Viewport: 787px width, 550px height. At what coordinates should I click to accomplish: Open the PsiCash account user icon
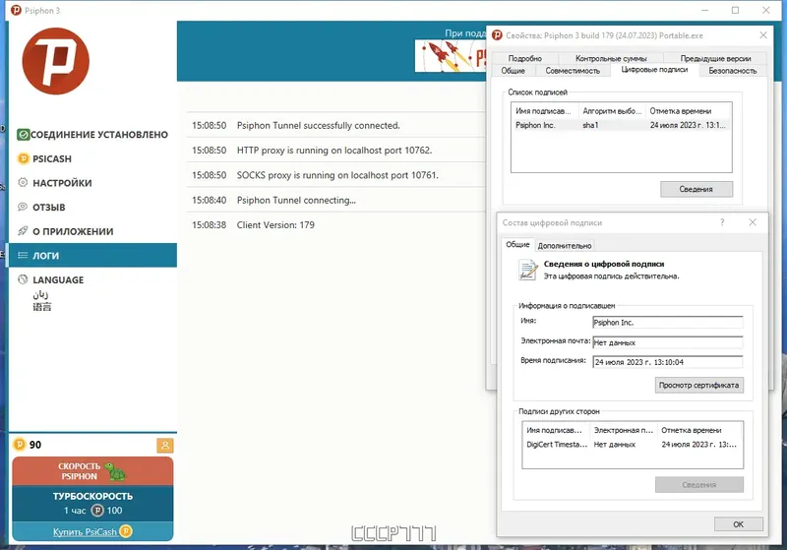[164, 445]
